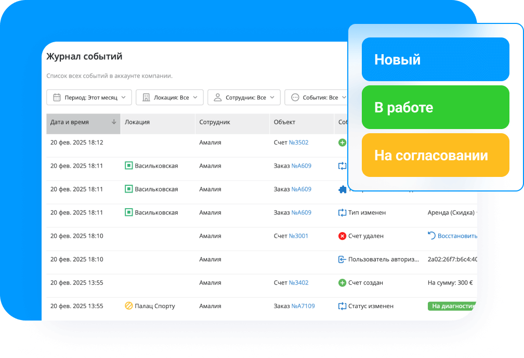Expand the 'Сотрудник: Все' filter dropdown
Screen dimensions: 524x358
click(x=244, y=97)
